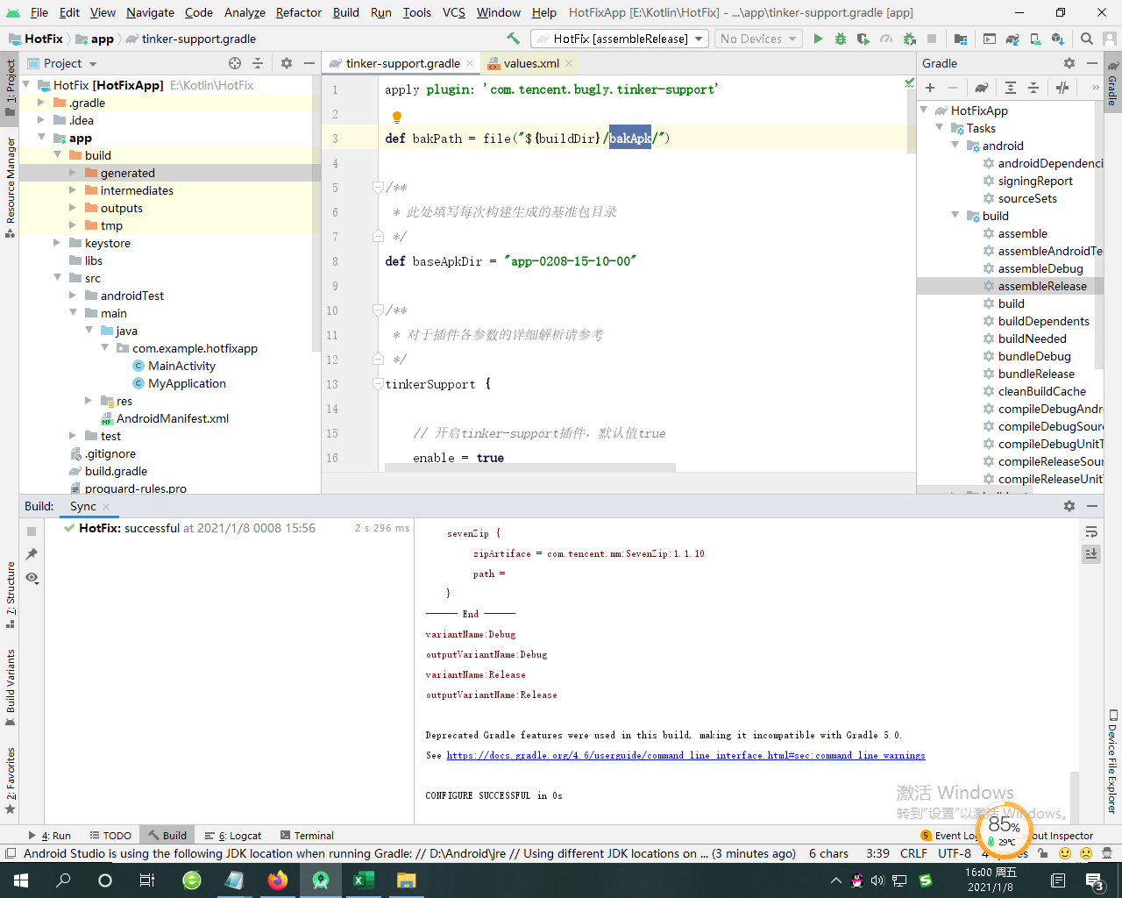Select AndroidManifest.xml in project tree
The image size is (1122, 898).
(173, 418)
